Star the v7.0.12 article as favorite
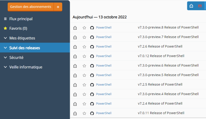This screenshot has height=119, width=206. (84, 56)
